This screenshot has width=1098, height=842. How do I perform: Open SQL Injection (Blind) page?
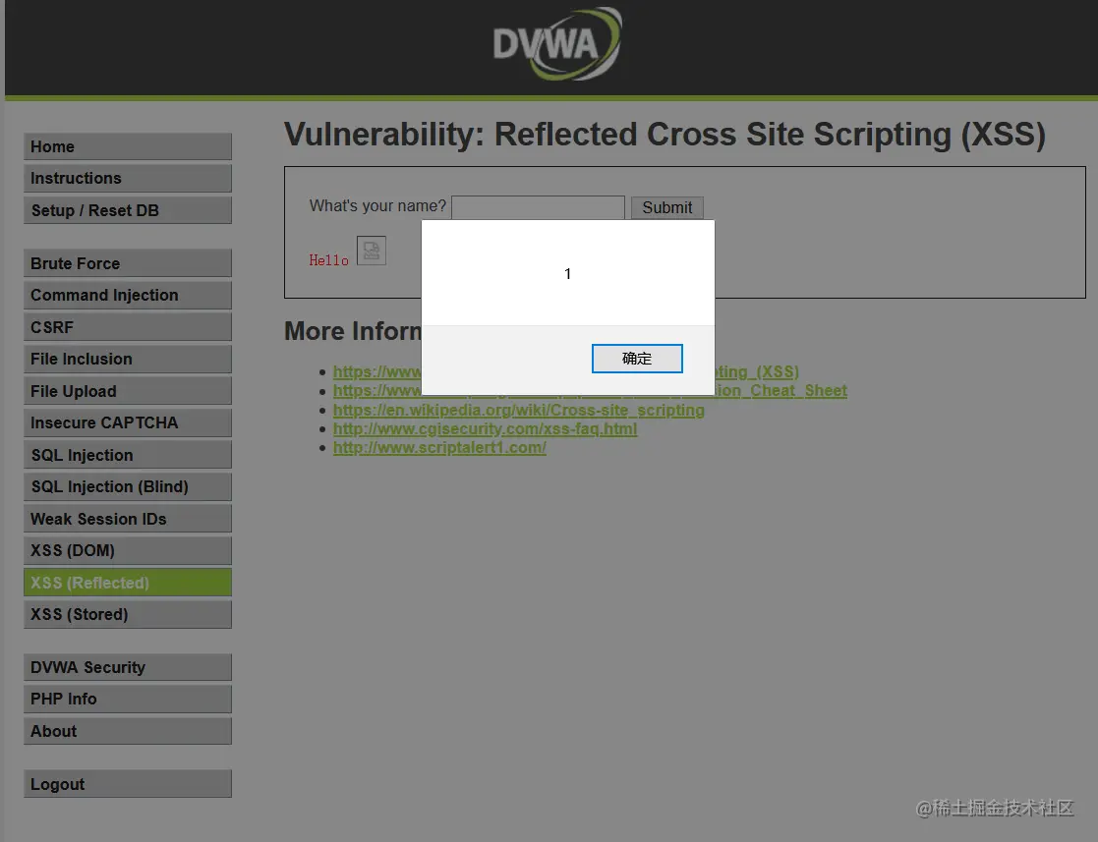pos(128,486)
